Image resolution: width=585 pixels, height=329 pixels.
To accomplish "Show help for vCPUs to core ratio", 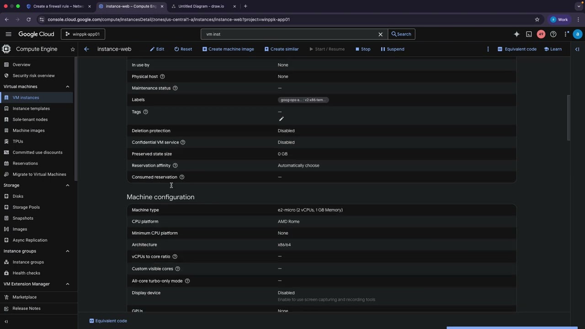I will tap(175, 257).
